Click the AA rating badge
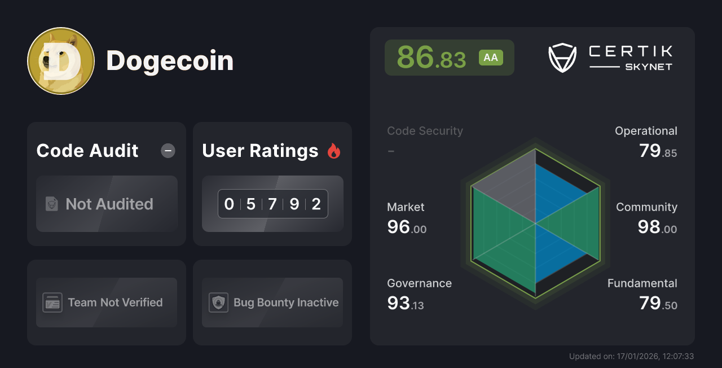This screenshot has width=722, height=368. click(491, 58)
